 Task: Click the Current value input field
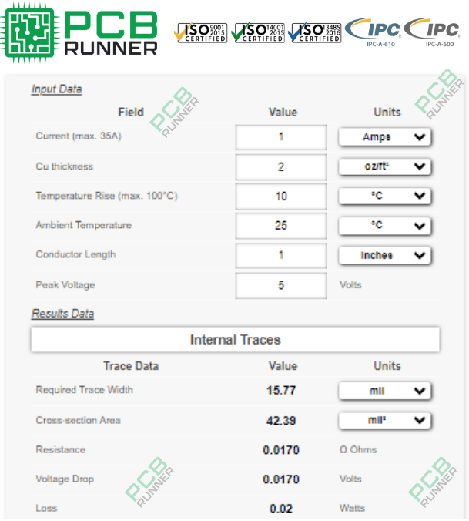[x=281, y=137]
